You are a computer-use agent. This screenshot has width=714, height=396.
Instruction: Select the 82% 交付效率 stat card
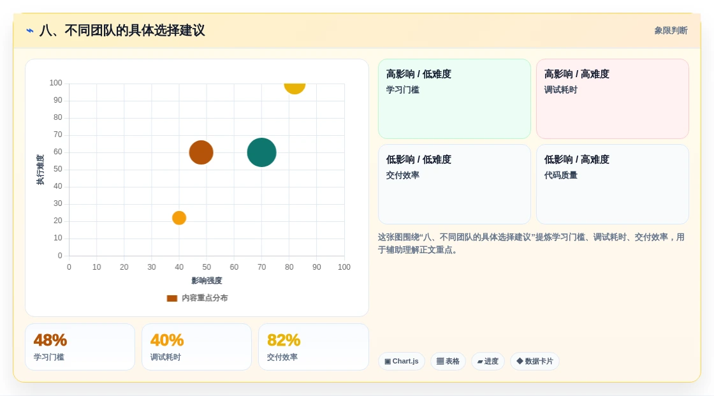pyautogui.click(x=313, y=347)
